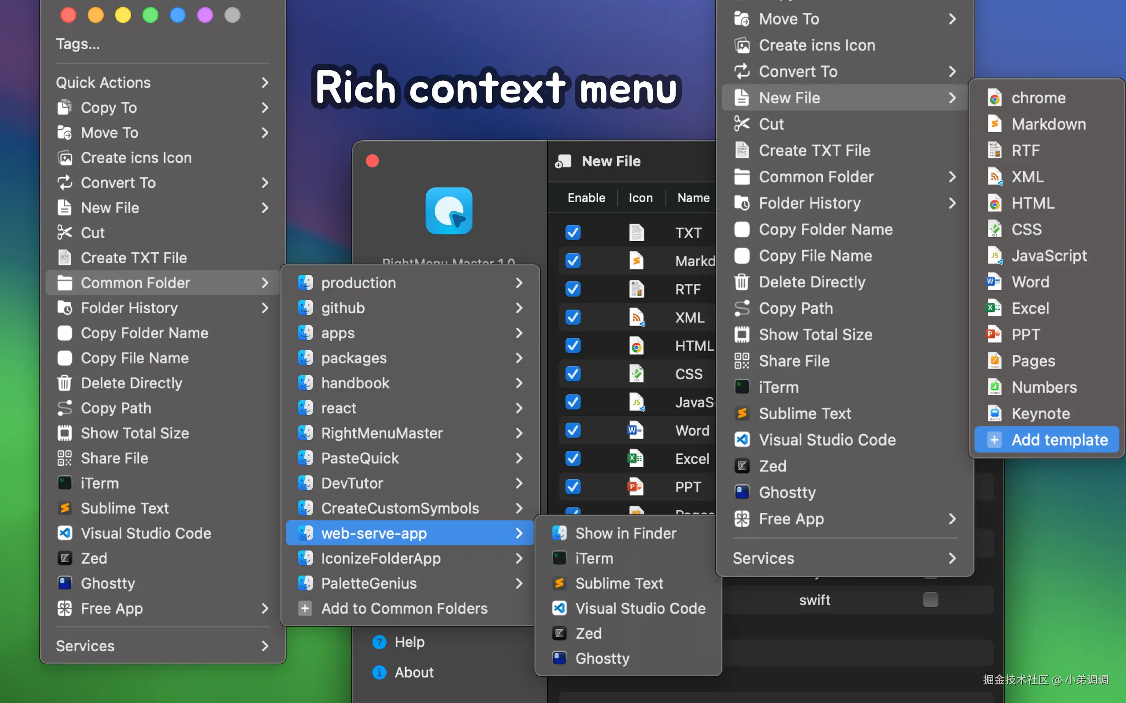Click the Word file icon in New File submenu
1126x703 pixels.
click(994, 282)
